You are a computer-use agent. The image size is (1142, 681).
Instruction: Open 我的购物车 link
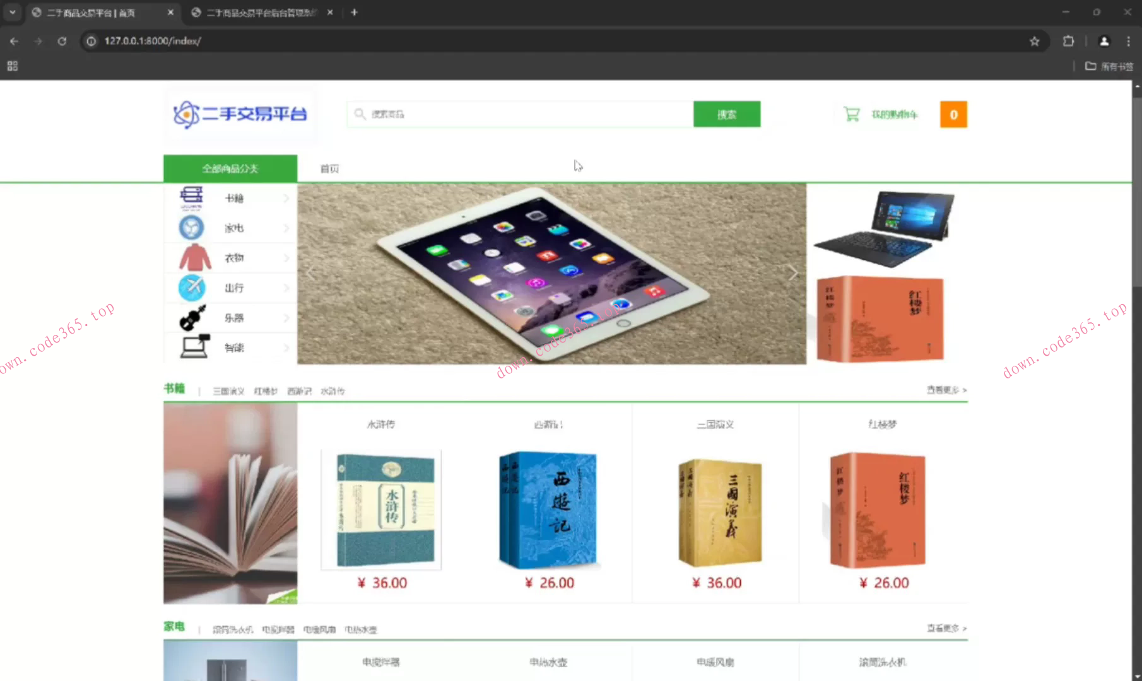tap(895, 114)
